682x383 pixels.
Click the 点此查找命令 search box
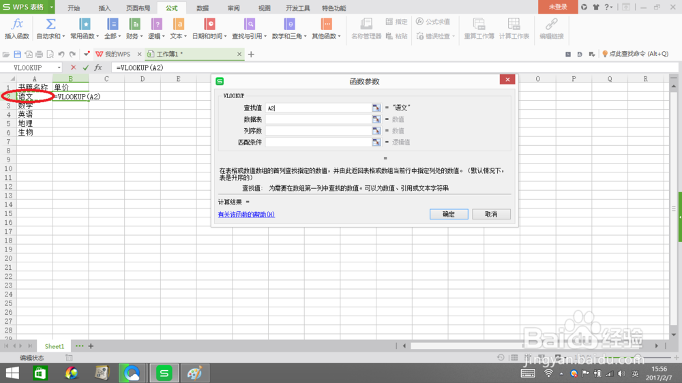pos(636,54)
